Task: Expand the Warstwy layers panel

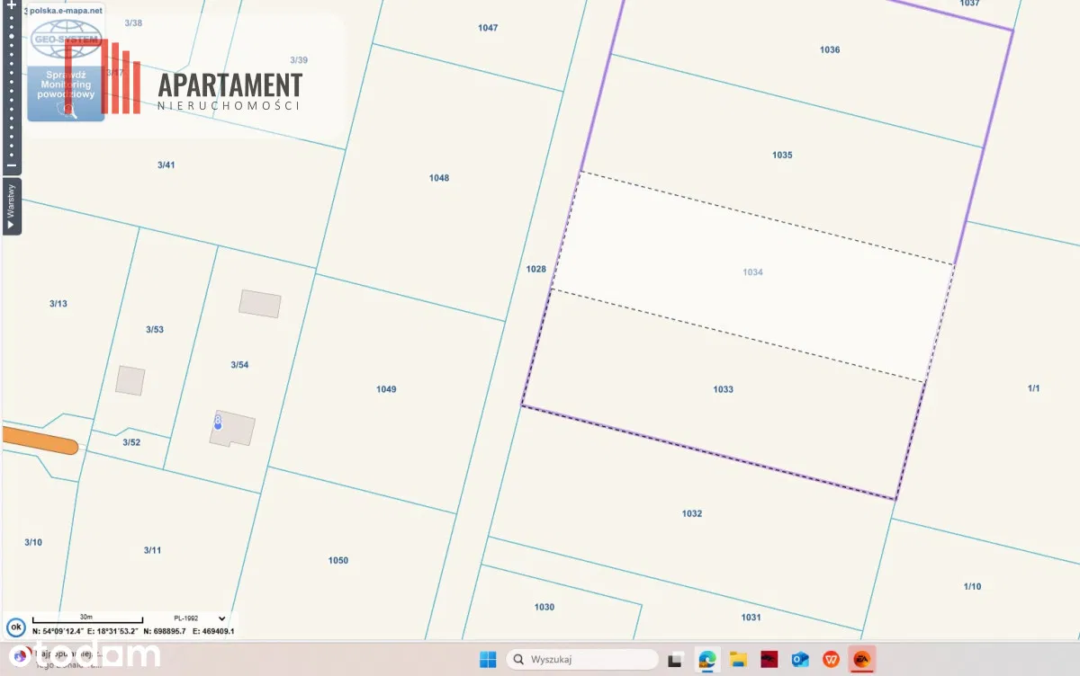Action: click(x=11, y=207)
